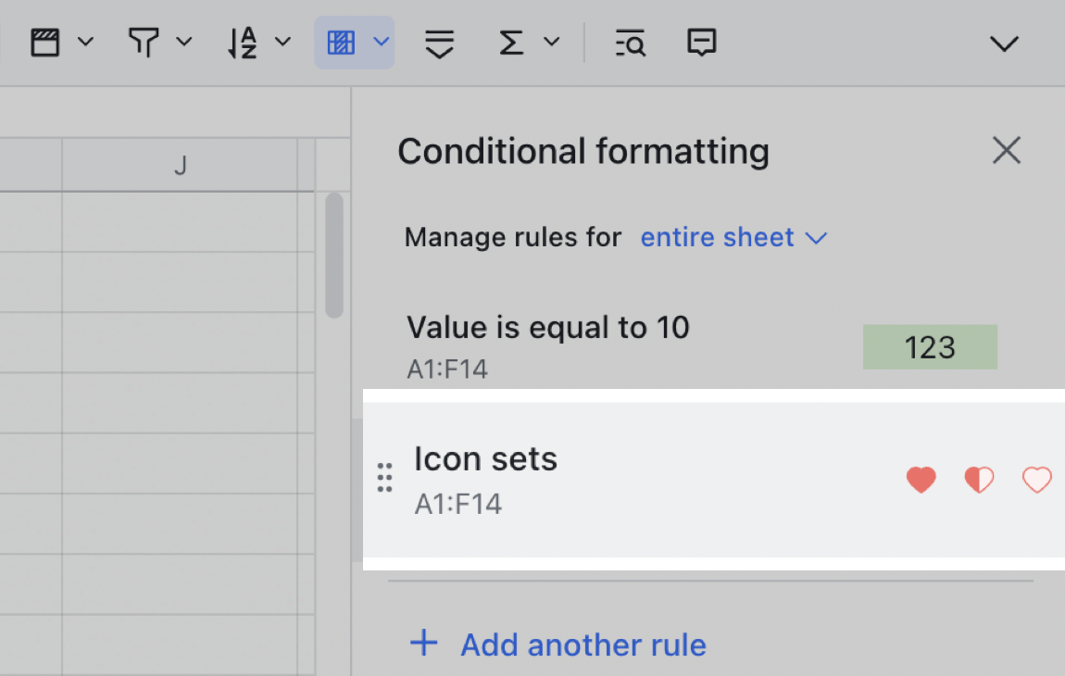Grab the Icon sets rule drag handle
This screenshot has width=1065, height=676.
pos(384,478)
